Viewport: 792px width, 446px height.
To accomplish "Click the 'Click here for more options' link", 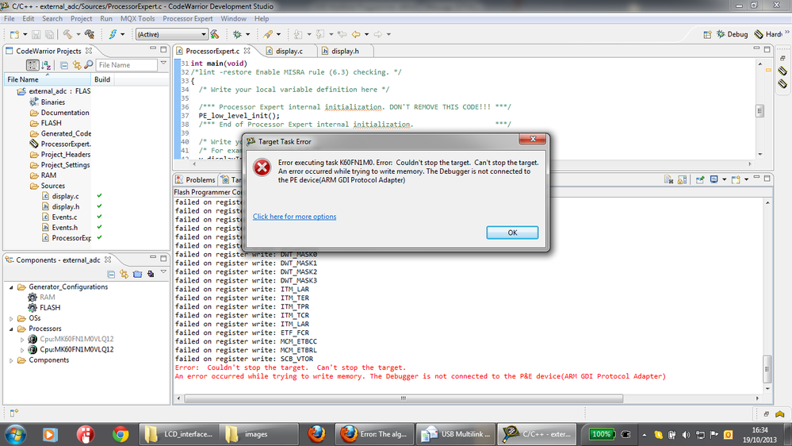I will click(294, 217).
